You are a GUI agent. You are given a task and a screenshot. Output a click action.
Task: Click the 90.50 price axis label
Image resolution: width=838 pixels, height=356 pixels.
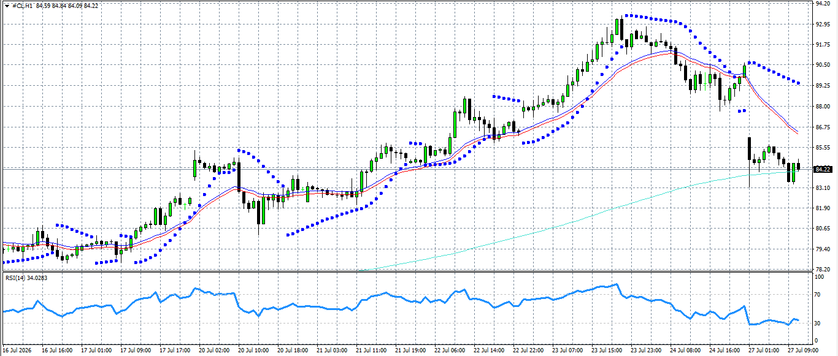tap(823, 66)
